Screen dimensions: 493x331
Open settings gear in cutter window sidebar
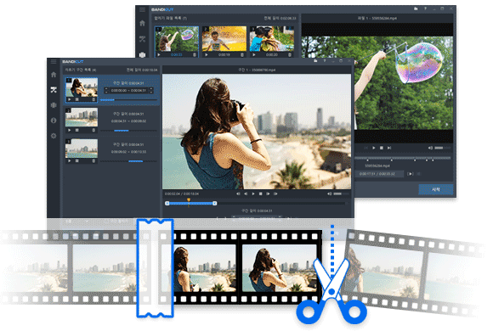pyautogui.click(x=54, y=136)
